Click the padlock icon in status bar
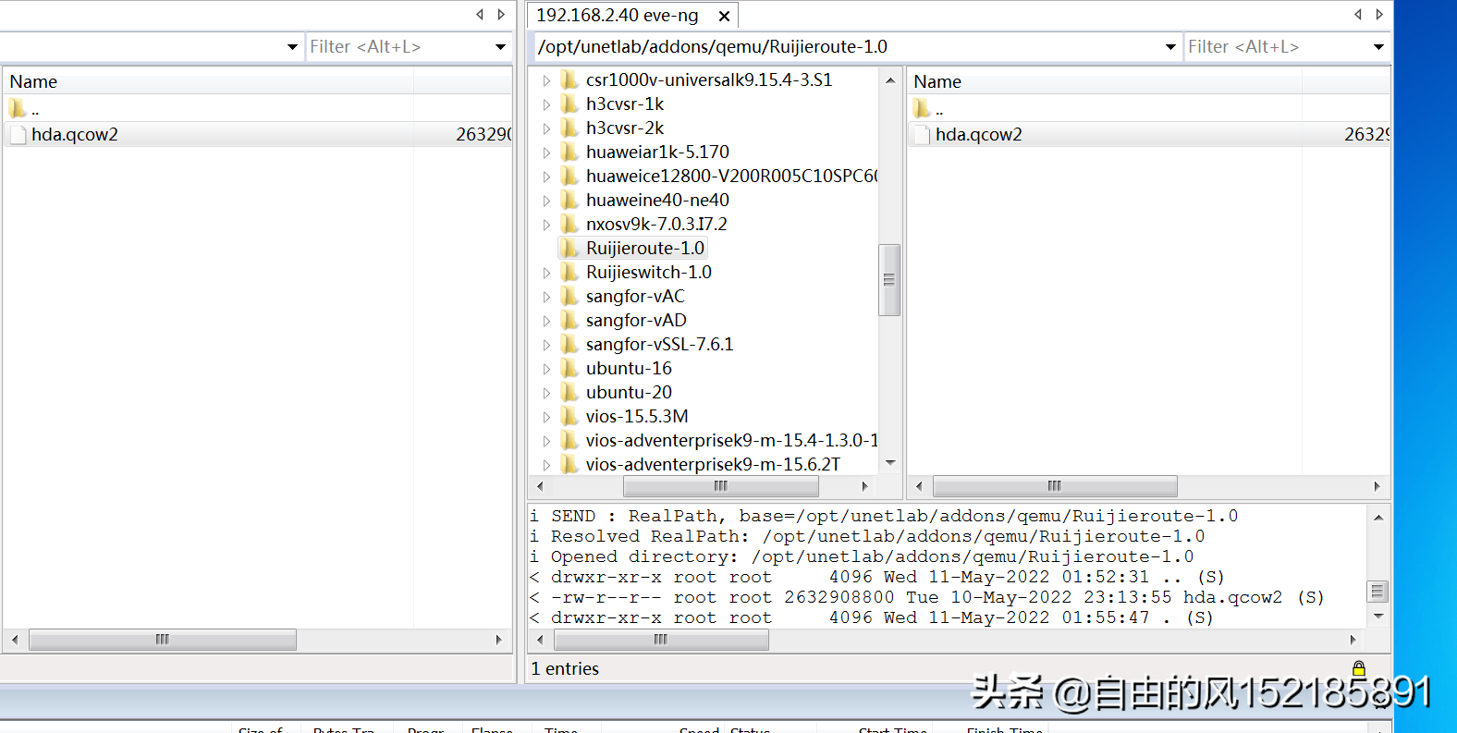 click(x=1358, y=668)
